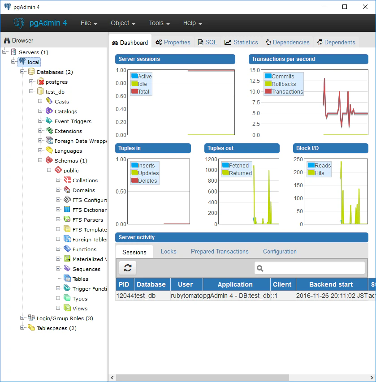This screenshot has height=382, width=376.
Task: Collapse the Databases (2) node
Action: pos(22,72)
